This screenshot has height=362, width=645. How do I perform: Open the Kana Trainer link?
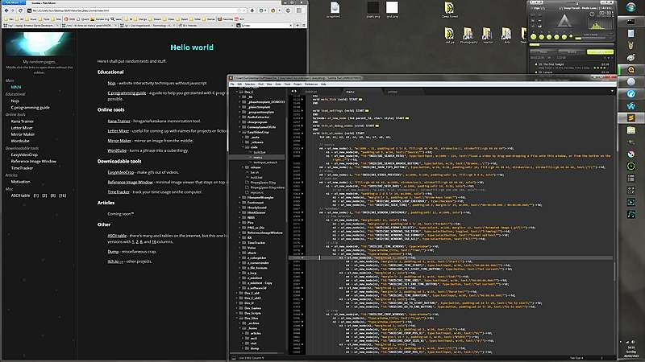click(119, 119)
